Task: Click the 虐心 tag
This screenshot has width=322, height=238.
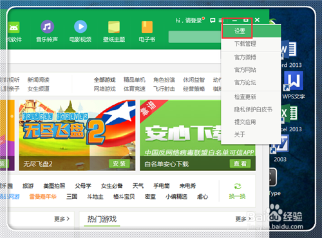Action: click(203, 197)
